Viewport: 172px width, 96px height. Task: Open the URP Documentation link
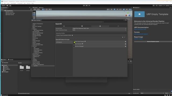140,29
